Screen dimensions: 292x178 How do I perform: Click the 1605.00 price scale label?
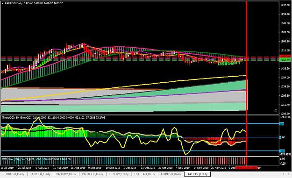click(x=285, y=32)
